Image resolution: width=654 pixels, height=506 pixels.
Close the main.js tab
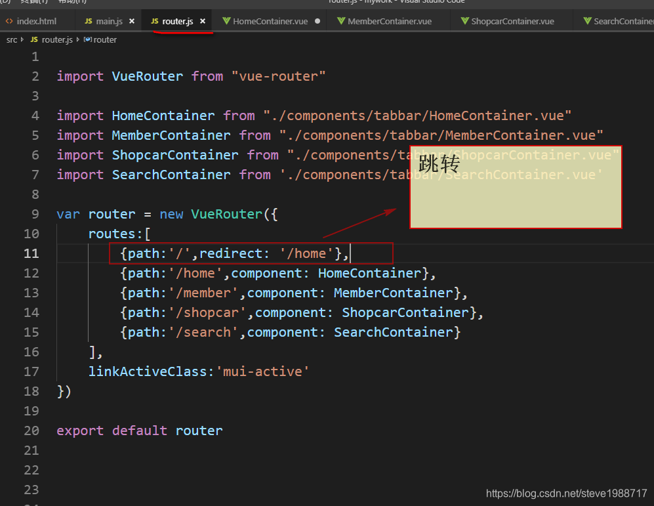132,21
